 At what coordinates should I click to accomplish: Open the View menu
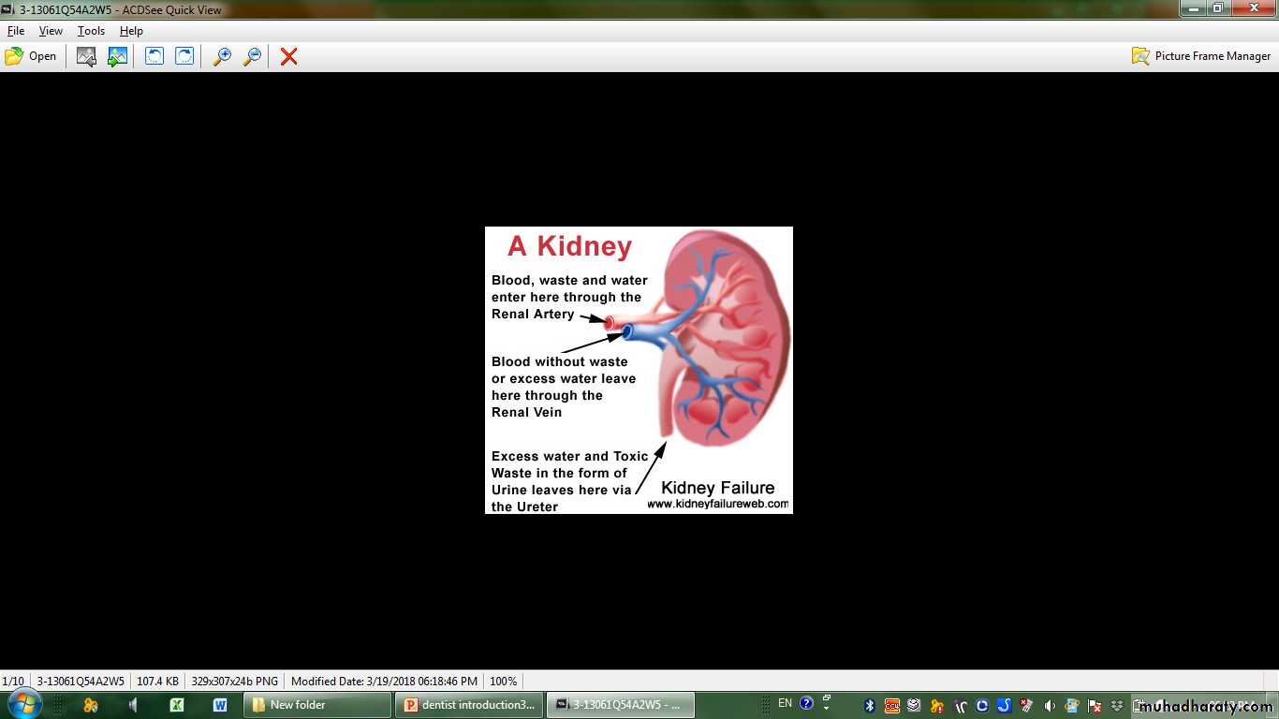(x=51, y=31)
